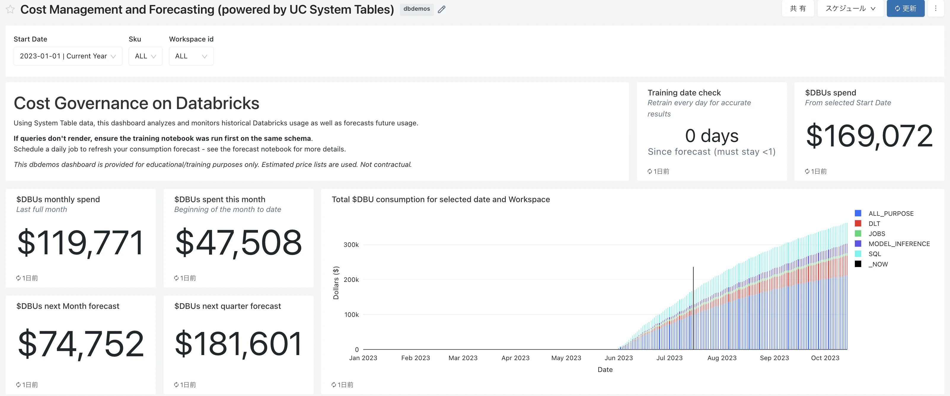Click the "$DBUs spend" widget title
Screen dimensions: 950x396
pyautogui.click(x=831, y=92)
